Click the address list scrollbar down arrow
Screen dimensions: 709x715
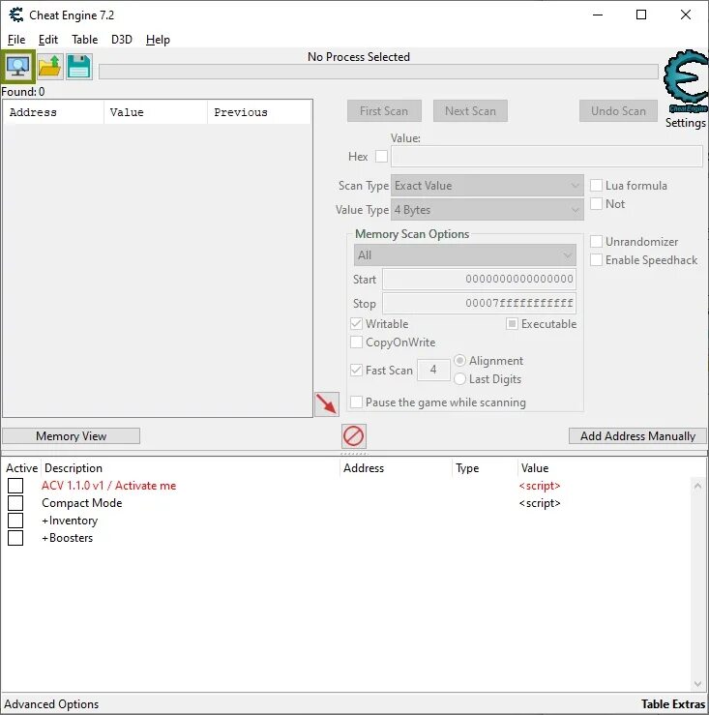[x=697, y=683]
